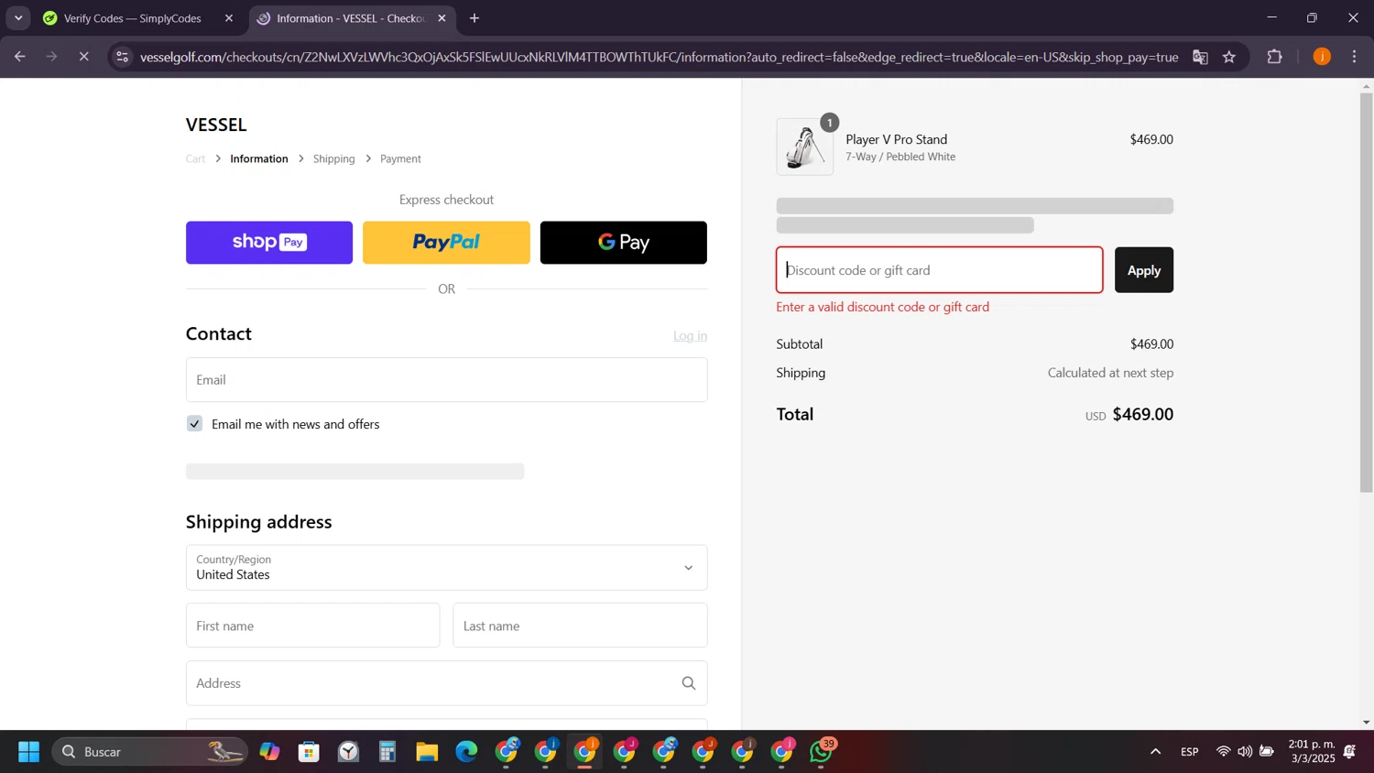
Task: Click the Express checkout heading
Action: click(x=446, y=200)
